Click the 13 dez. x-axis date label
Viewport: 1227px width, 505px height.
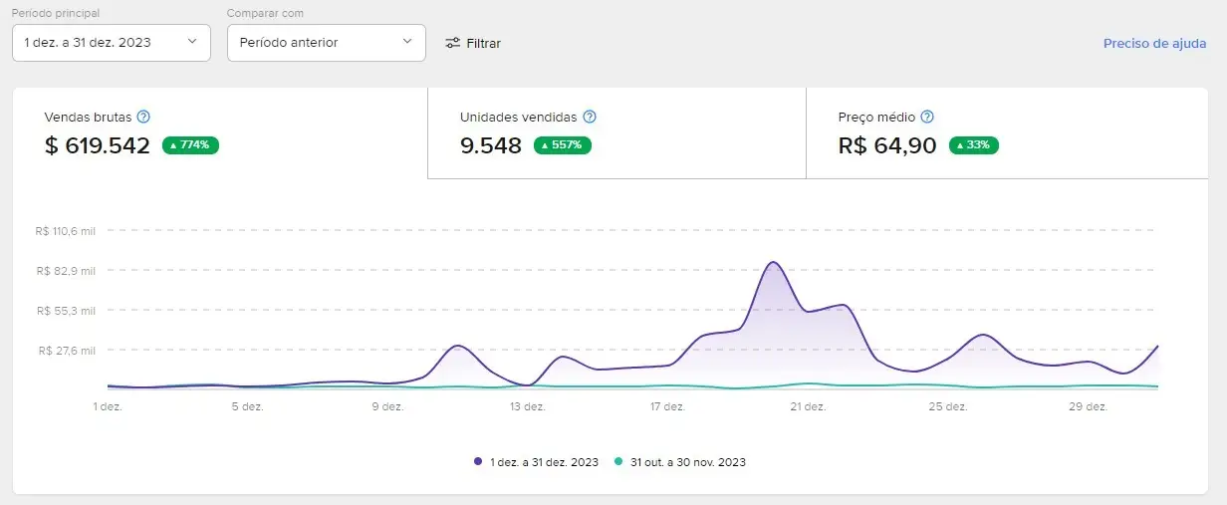527,406
